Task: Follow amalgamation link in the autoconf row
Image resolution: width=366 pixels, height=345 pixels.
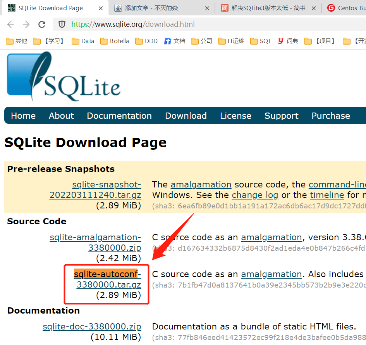Action: pos(271,274)
